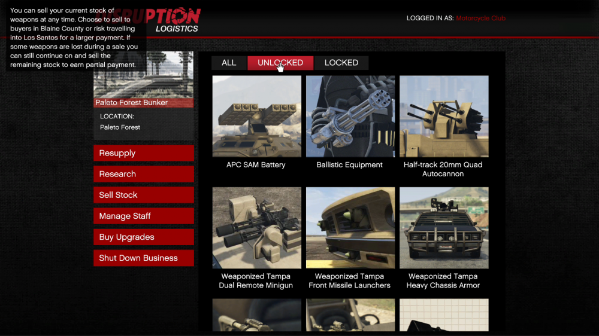599x336 pixels.
Task: Click the 'LOCATION:' label
Action: 117,117
